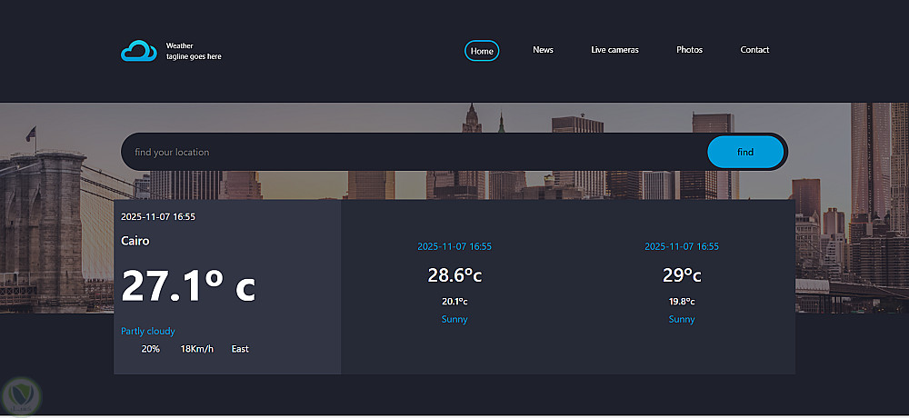Click the 18Km/h wind speed value
This screenshot has width=909, height=418.
197,349
